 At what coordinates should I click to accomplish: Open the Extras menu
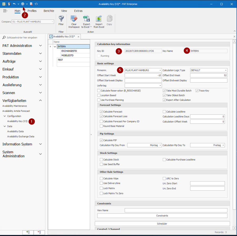(x=78, y=11)
